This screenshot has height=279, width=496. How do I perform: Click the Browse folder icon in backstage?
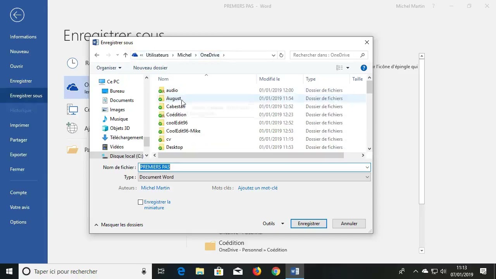pyautogui.click(x=72, y=149)
